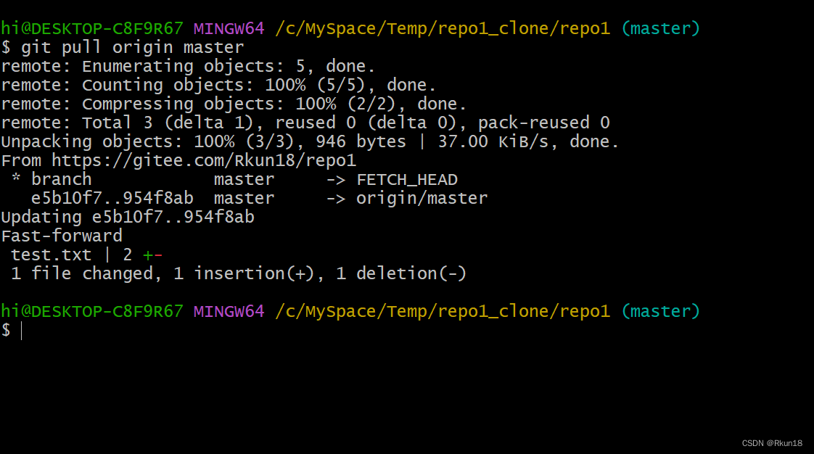Click the 'Enumerating objects' output line
Image resolution: width=814 pixels, height=454 pixels.
tap(188, 67)
